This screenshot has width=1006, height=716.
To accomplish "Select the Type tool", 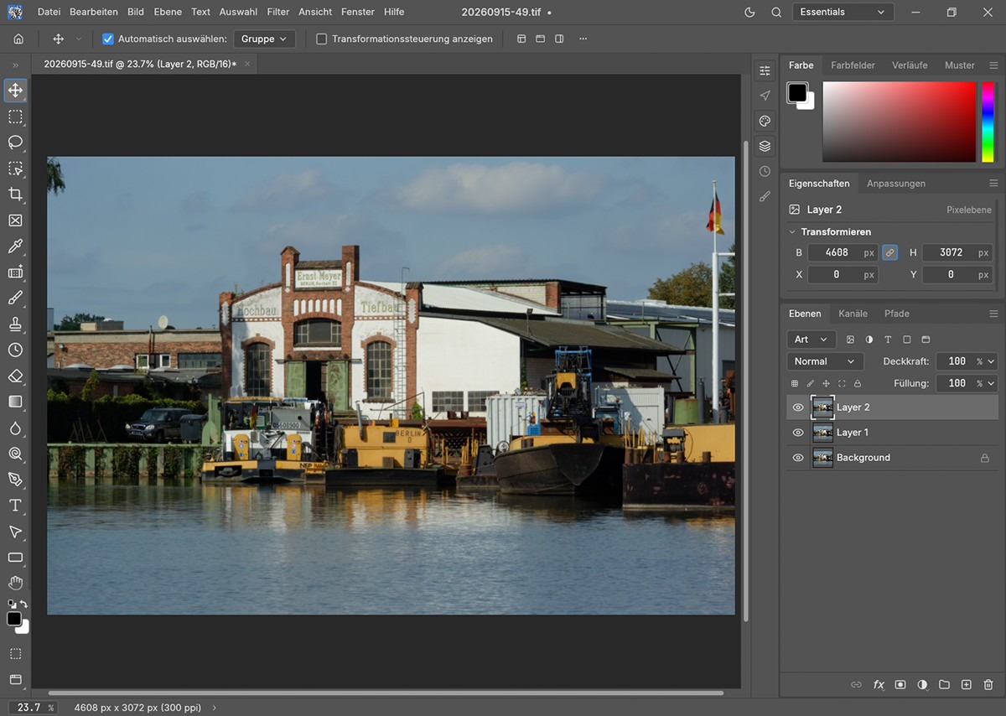I will (15, 505).
